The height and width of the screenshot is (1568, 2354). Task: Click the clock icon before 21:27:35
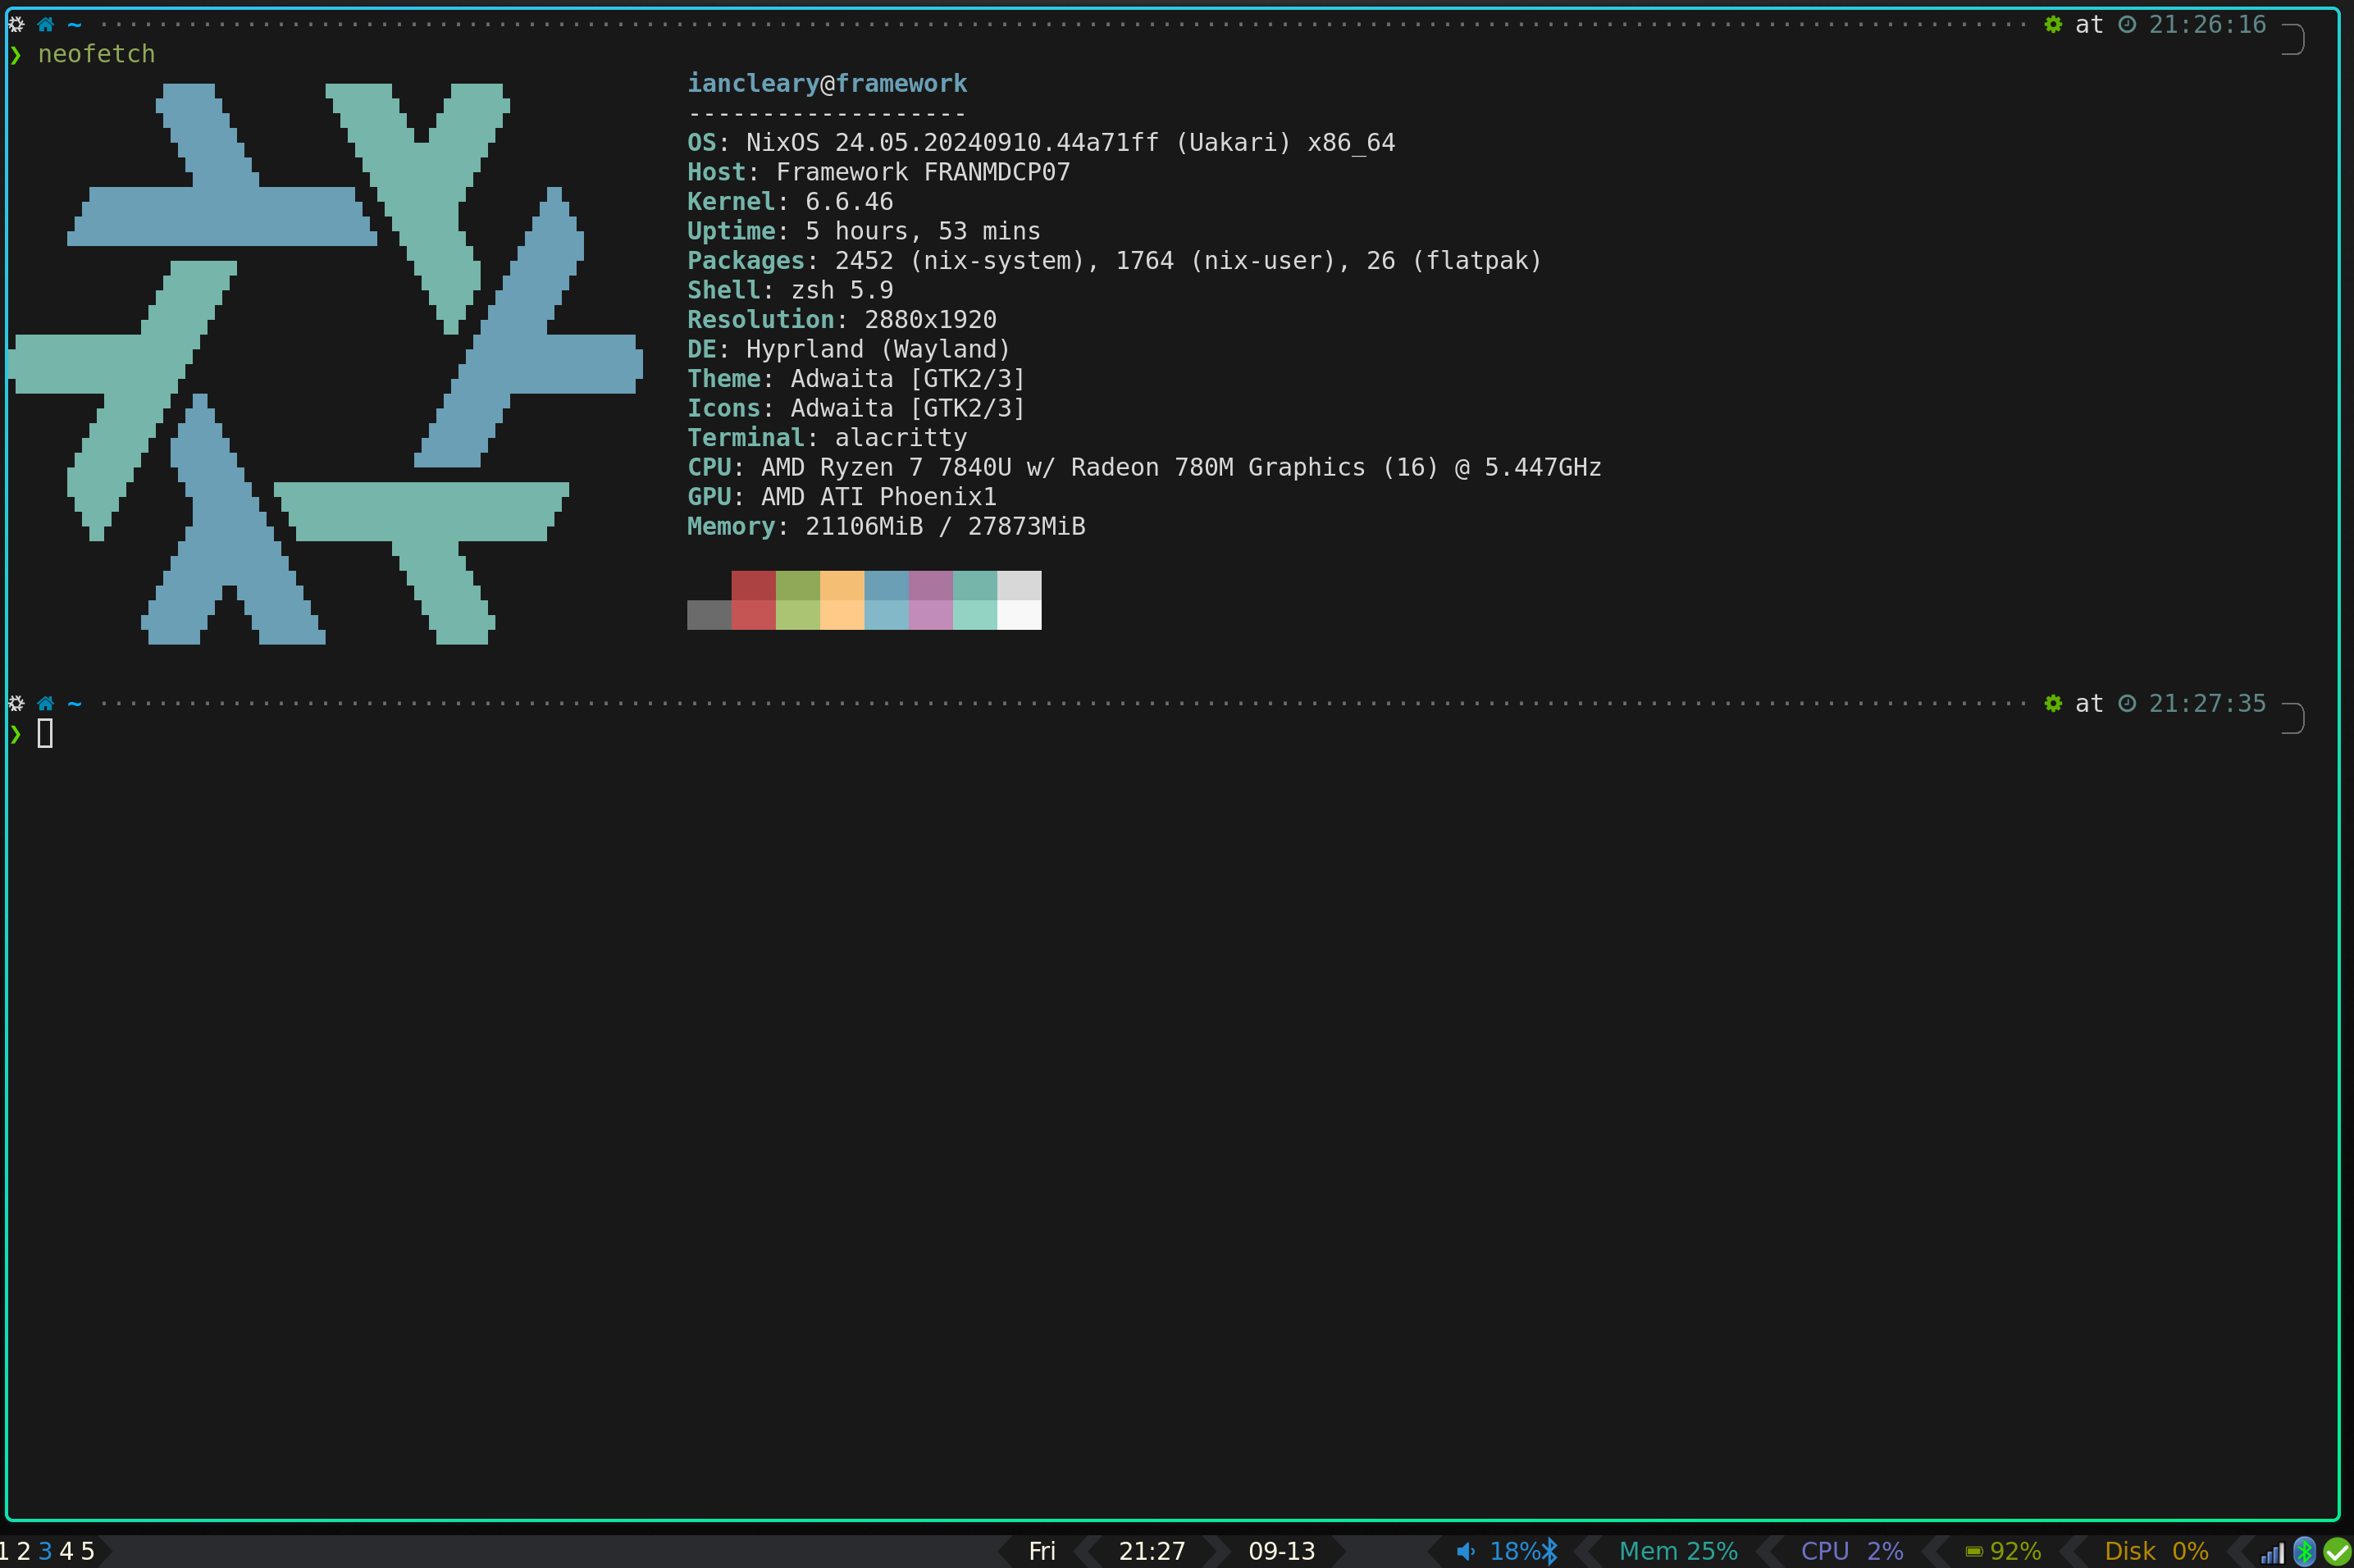2127,703
